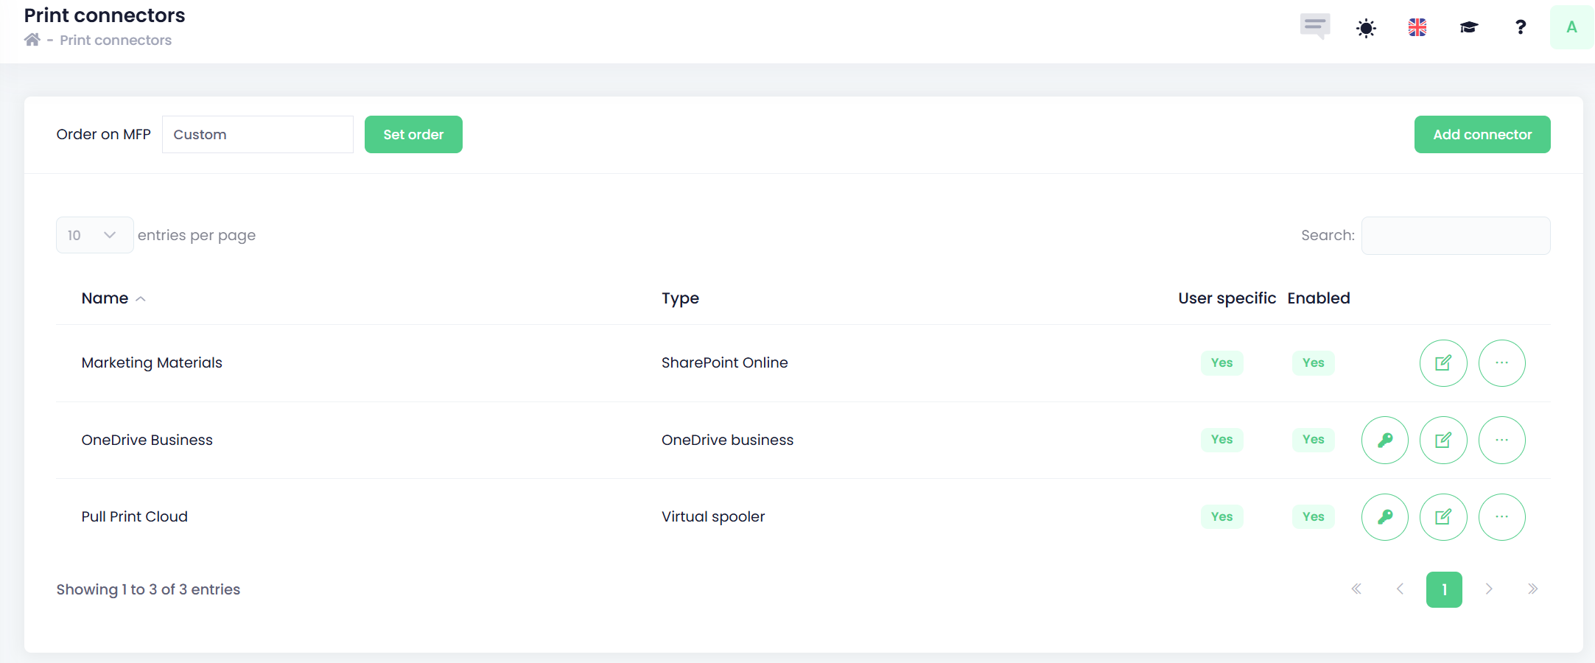The width and height of the screenshot is (1595, 663).
Task: Select page 1 in pagination
Action: [x=1443, y=589]
